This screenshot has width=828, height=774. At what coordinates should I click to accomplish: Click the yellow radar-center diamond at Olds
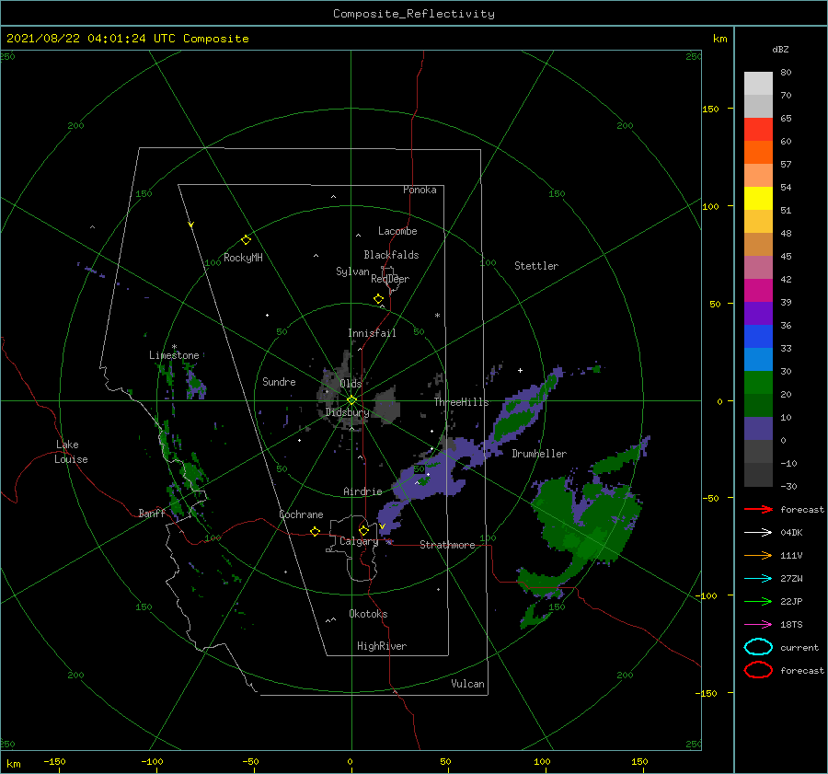tap(351, 400)
